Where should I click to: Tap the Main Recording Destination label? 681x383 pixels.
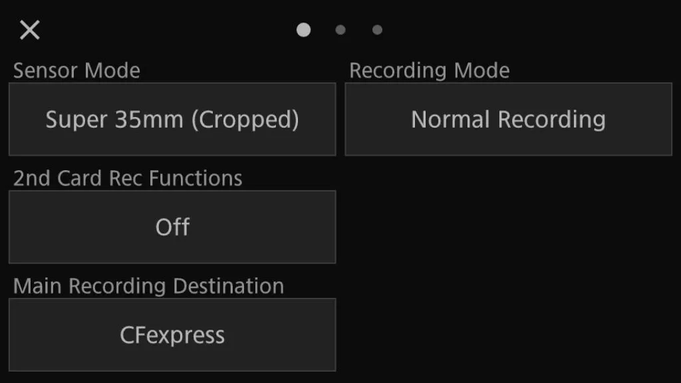(x=148, y=286)
